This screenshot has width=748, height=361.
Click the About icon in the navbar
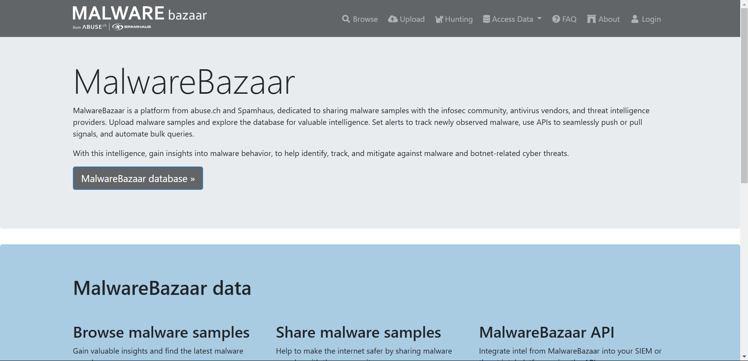(591, 19)
